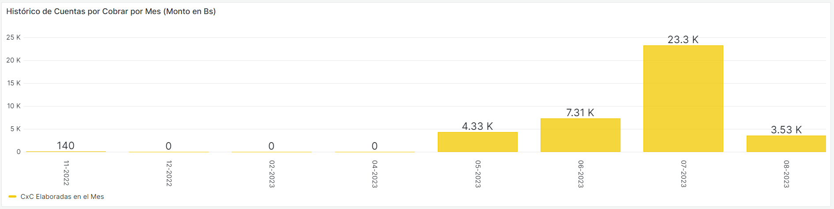Click the 08-2023 yellow bar
834x209 pixels.
pos(786,144)
